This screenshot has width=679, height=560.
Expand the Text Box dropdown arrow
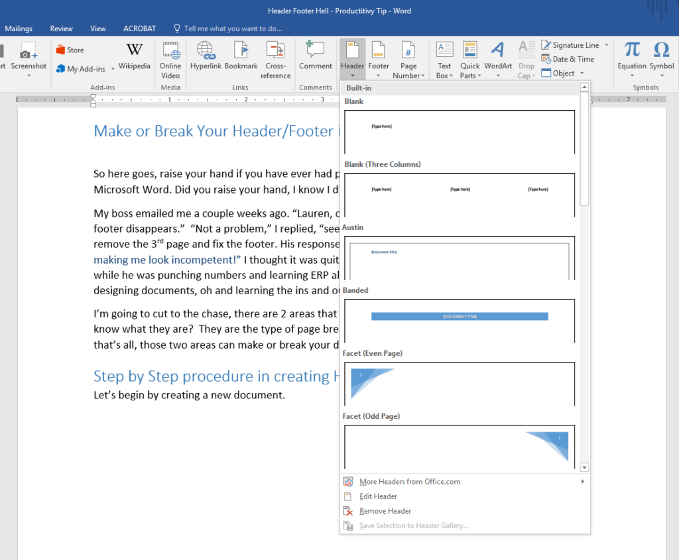pyautogui.click(x=451, y=76)
